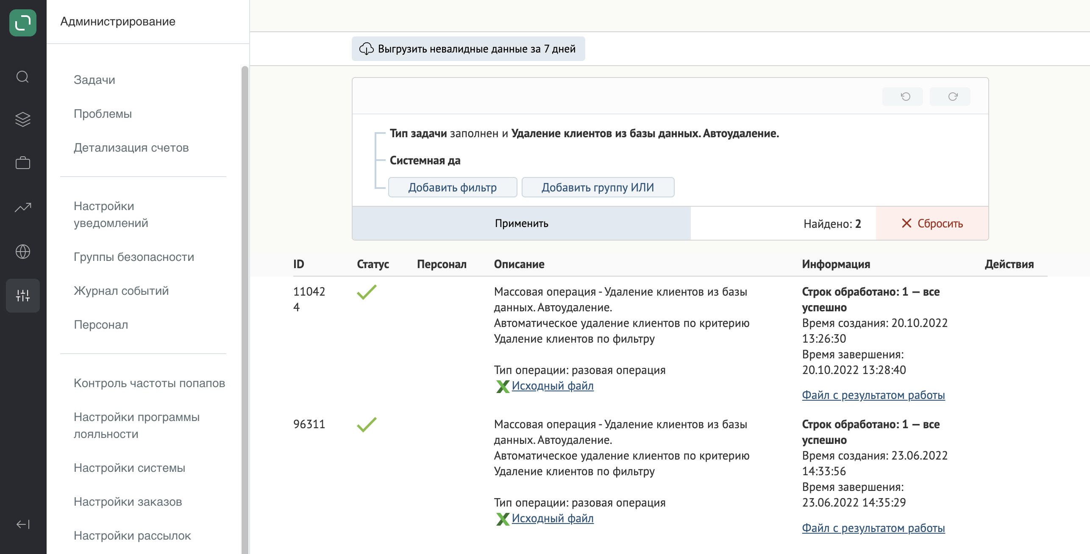Click the Добавить группу ИЛИ button
Screen dimensions: 1090x554
click(598, 187)
